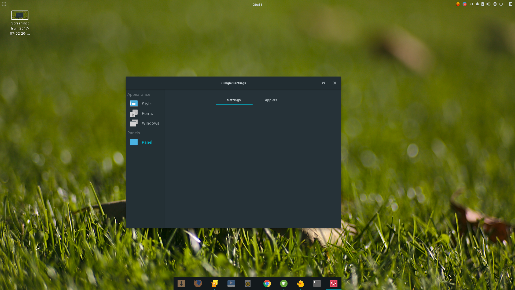Click the screen display tray icon

coord(471,4)
